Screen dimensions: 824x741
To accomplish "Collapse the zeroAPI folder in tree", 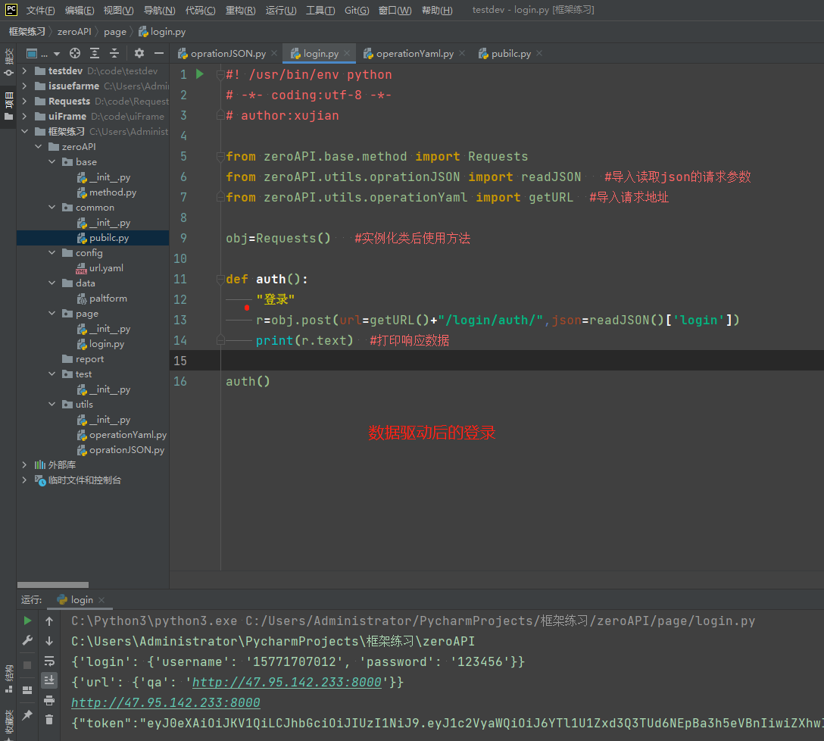I will (x=38, y=147).
